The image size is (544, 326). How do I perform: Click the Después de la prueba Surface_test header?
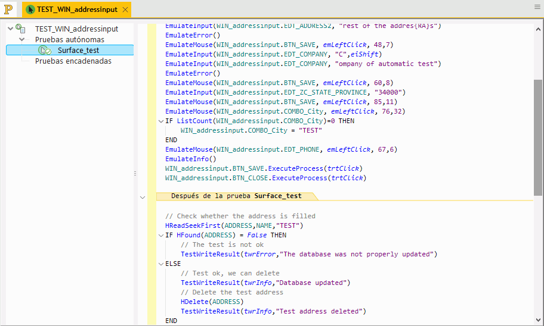[x=236, y=196]
